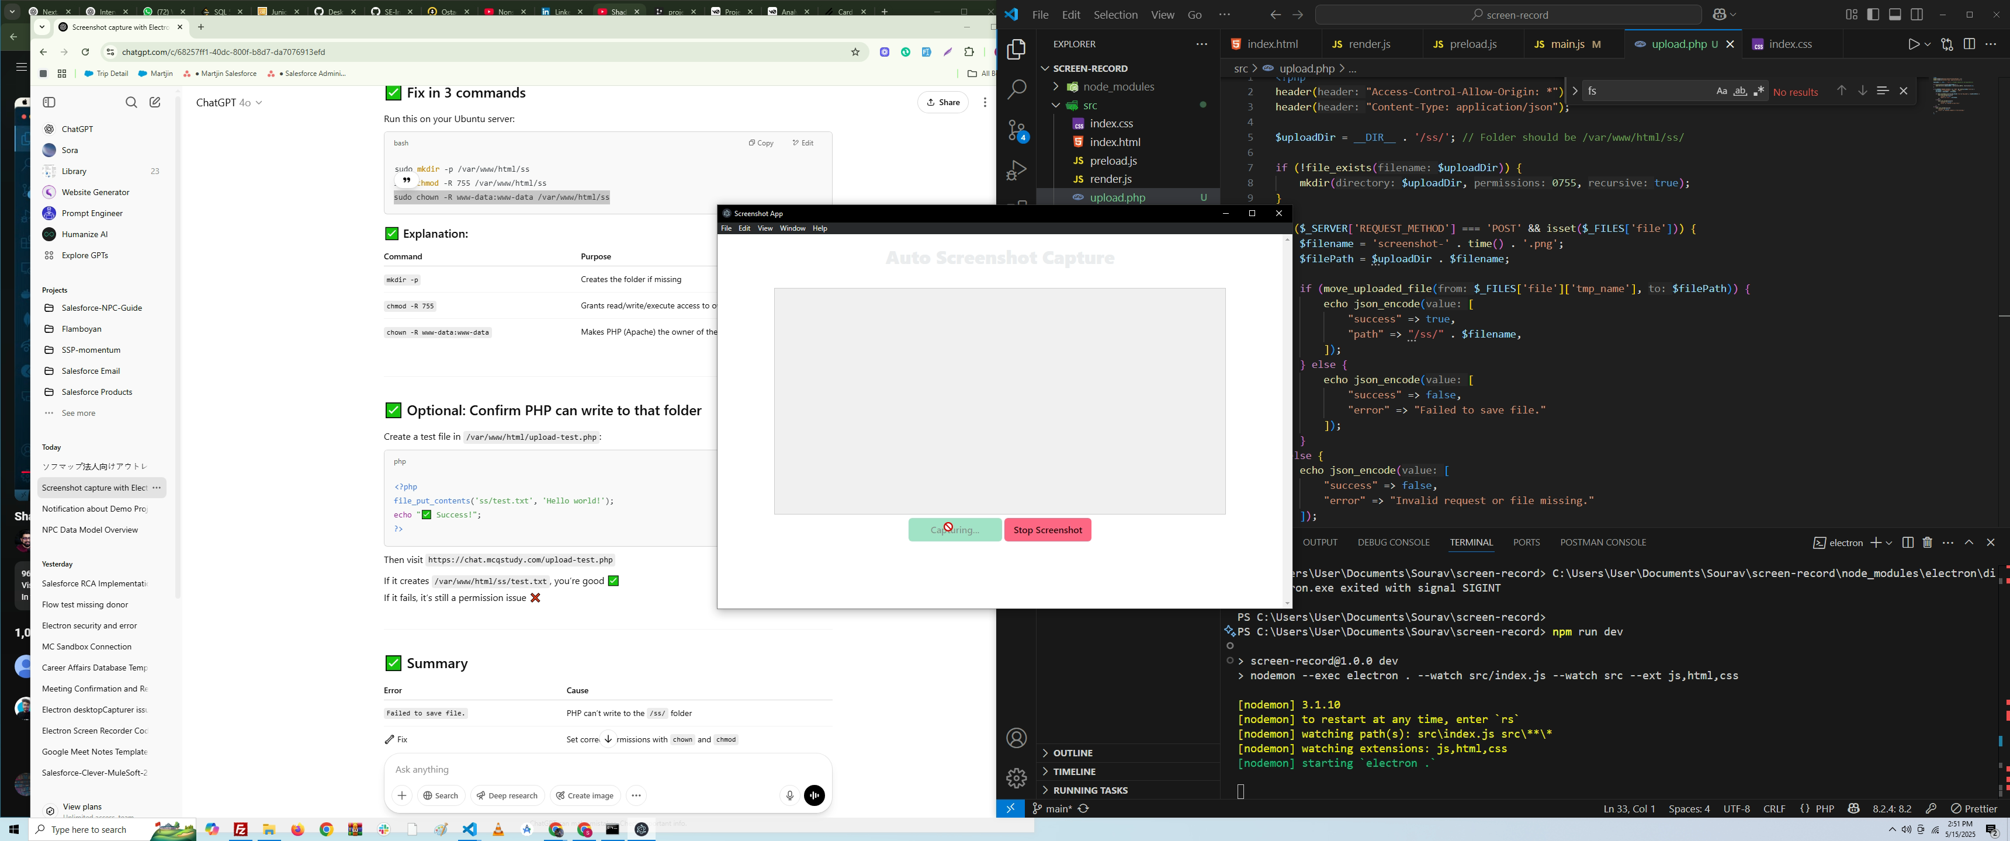Expand the OUTLINE section
This screenshot has width=2010, height=841.
coord(1073,753)
